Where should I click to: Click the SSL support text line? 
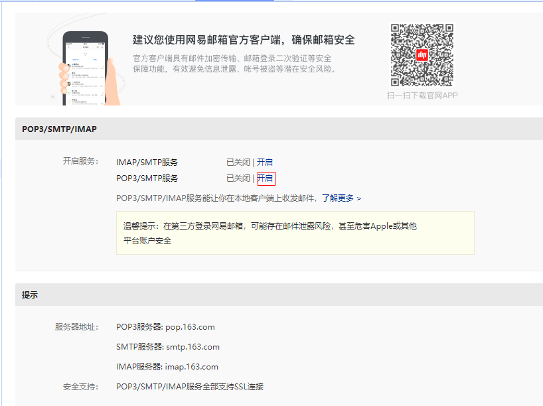coord(190,386)
